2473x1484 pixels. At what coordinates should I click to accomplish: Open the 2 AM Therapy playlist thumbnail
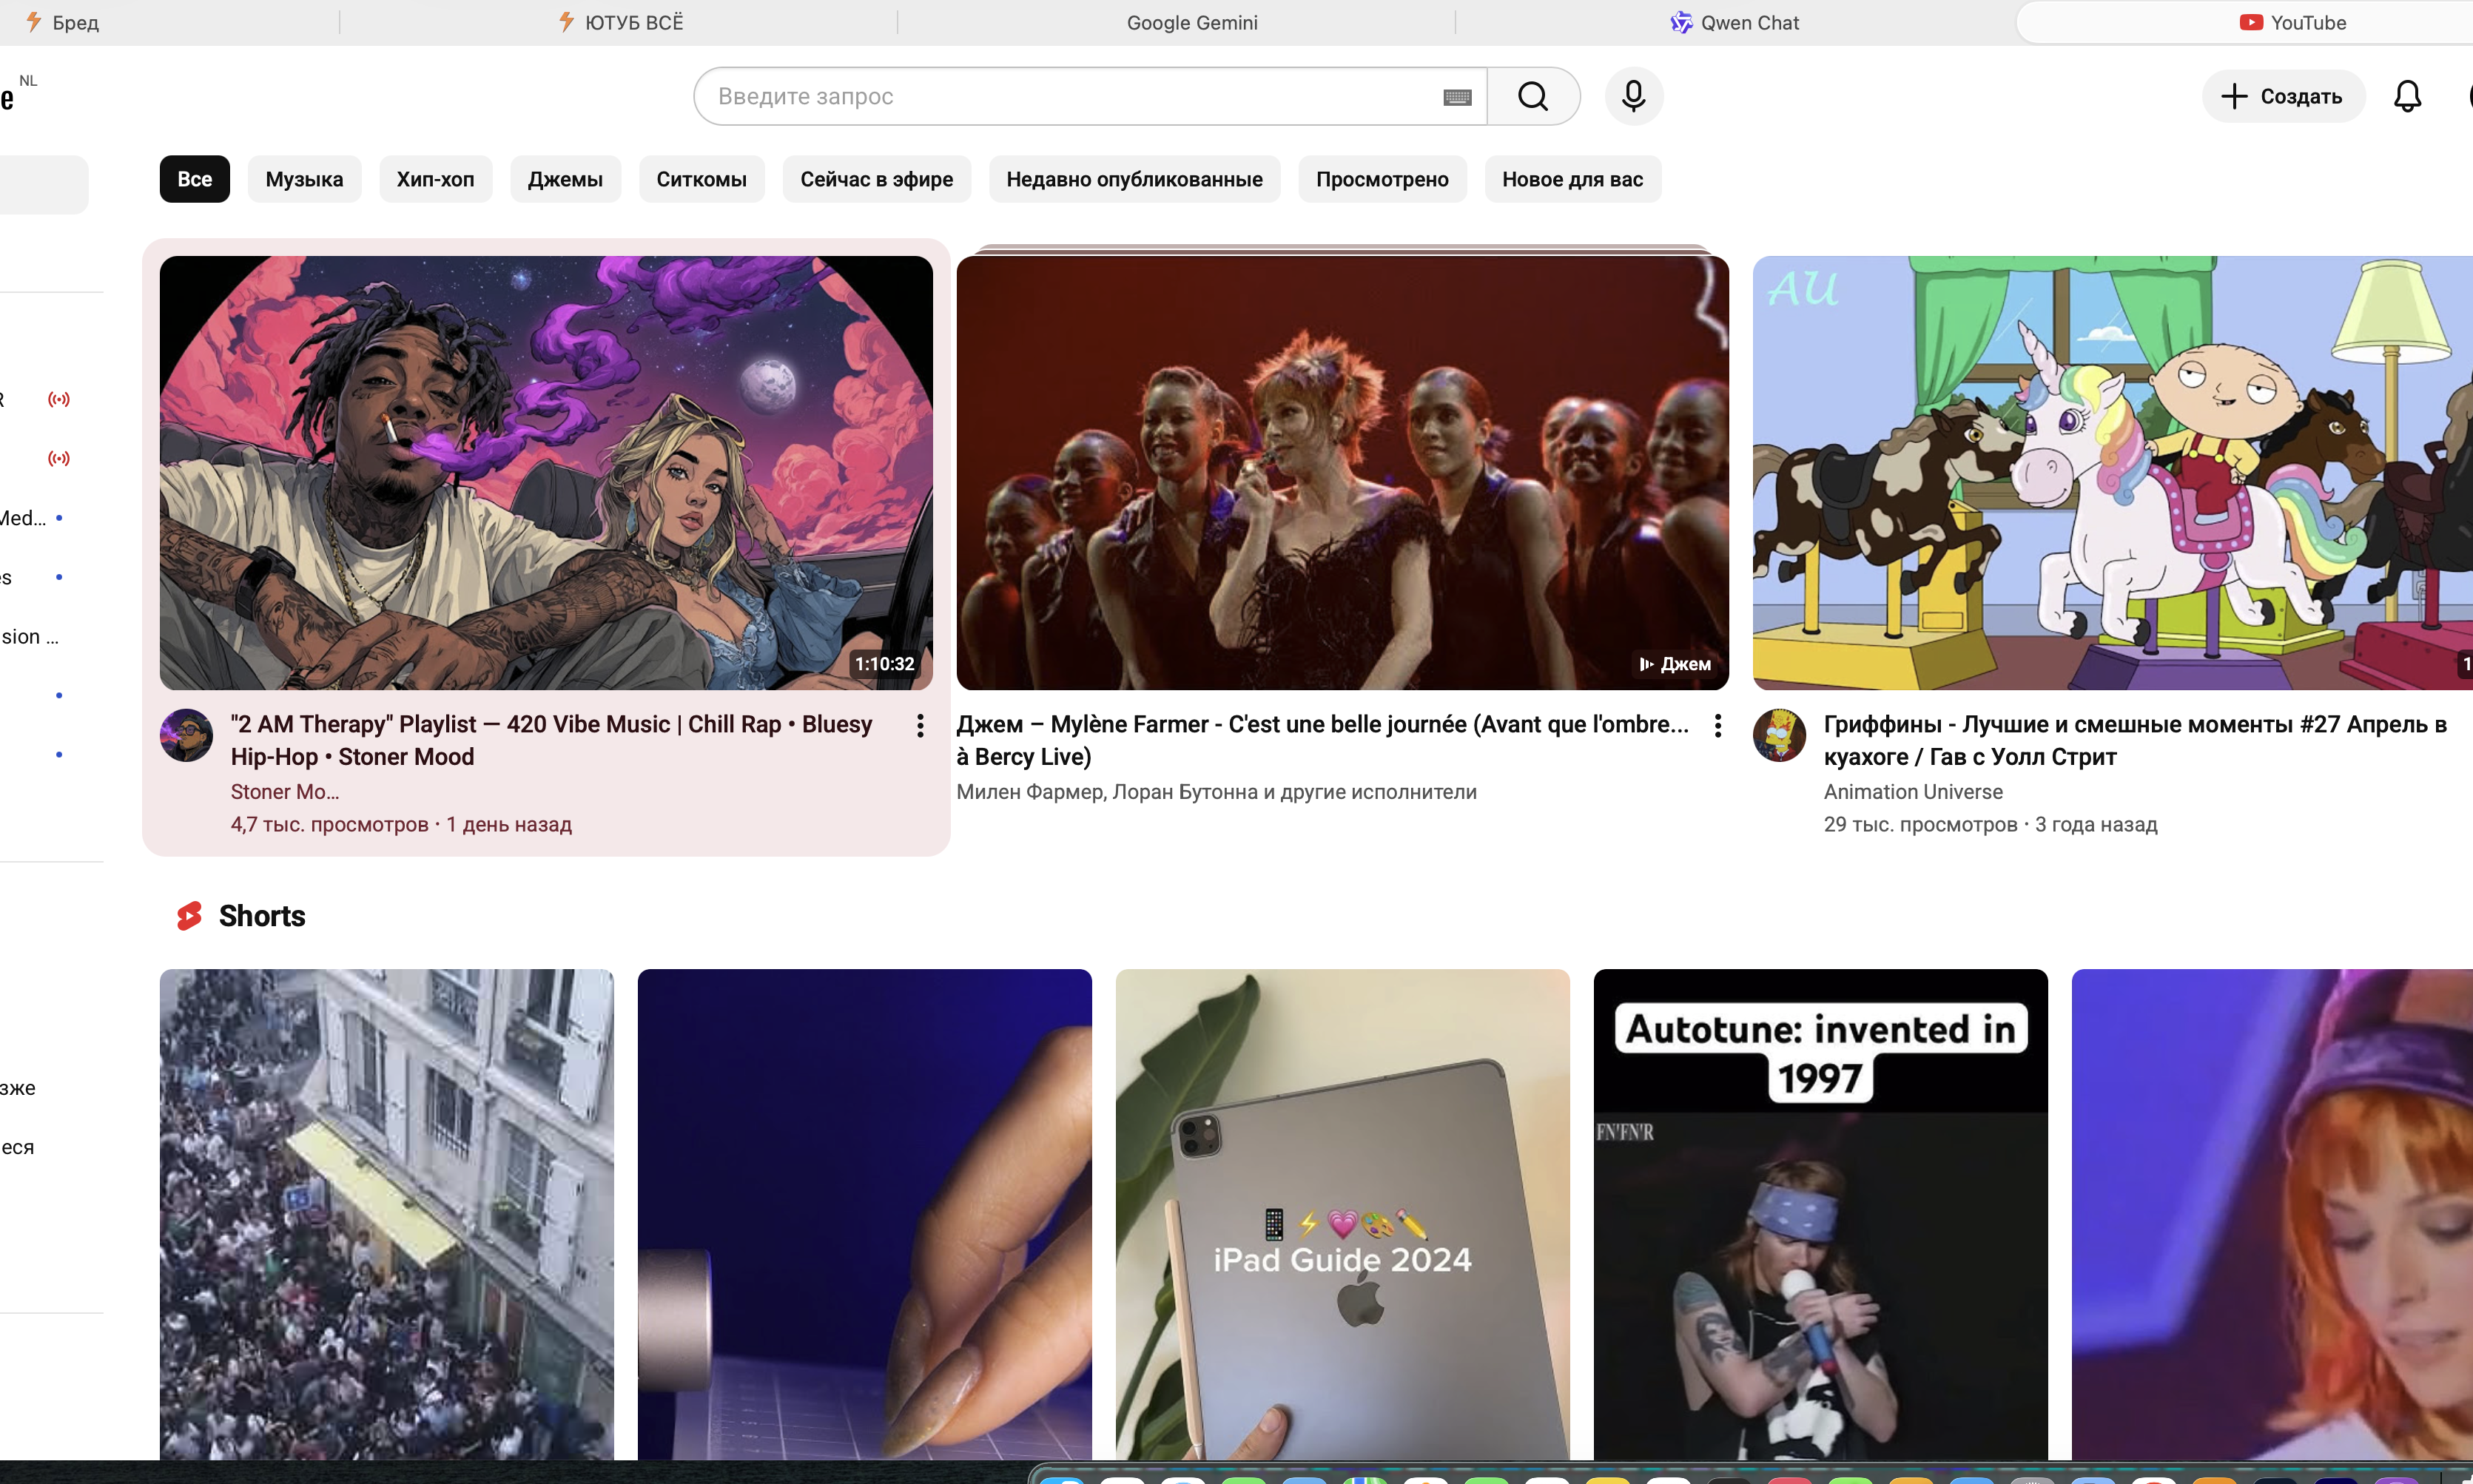(x=546, y=473)
